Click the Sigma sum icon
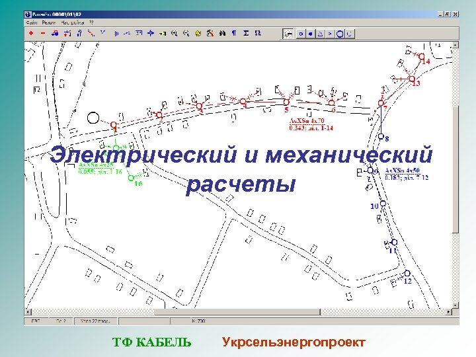This screenshot has height=357, width=476. (x=246, y=33)
